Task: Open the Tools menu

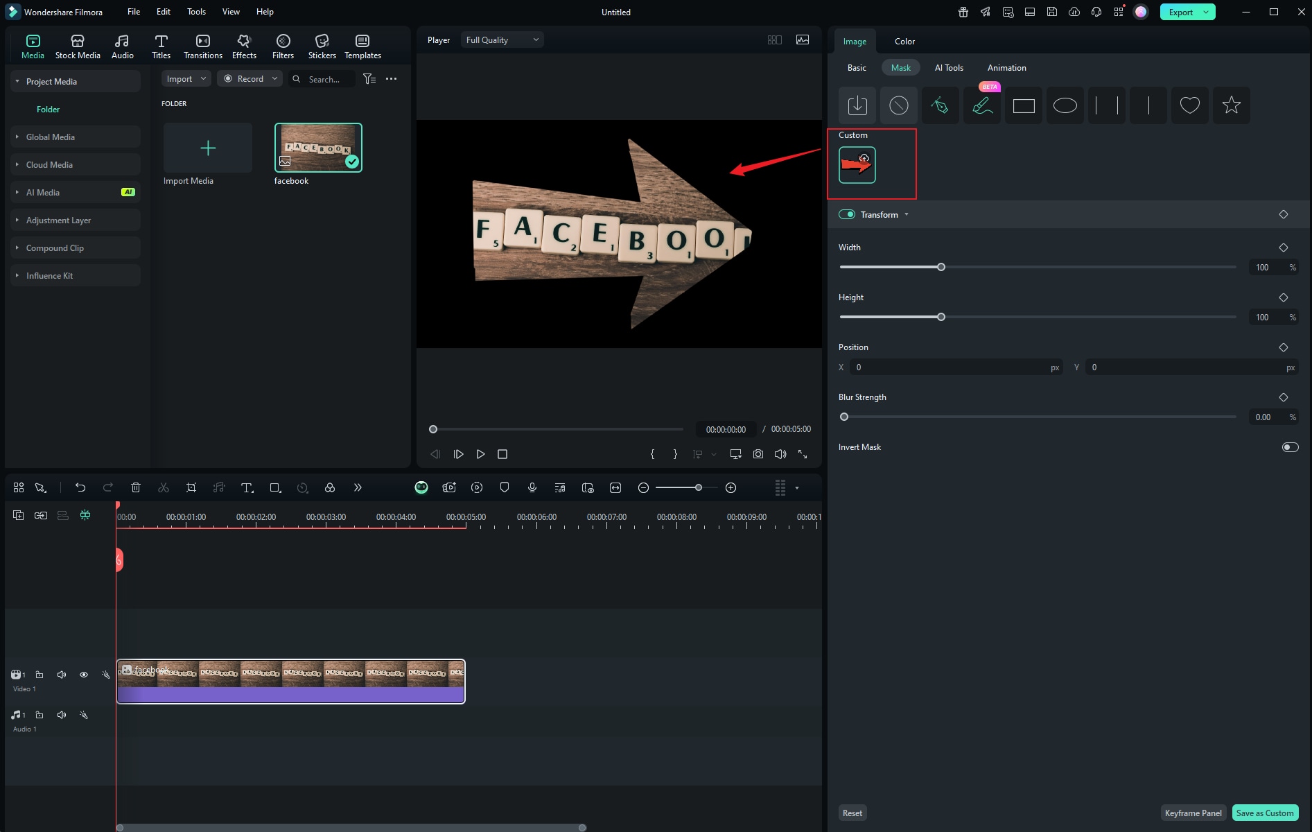Action: [x=196, y=12]
